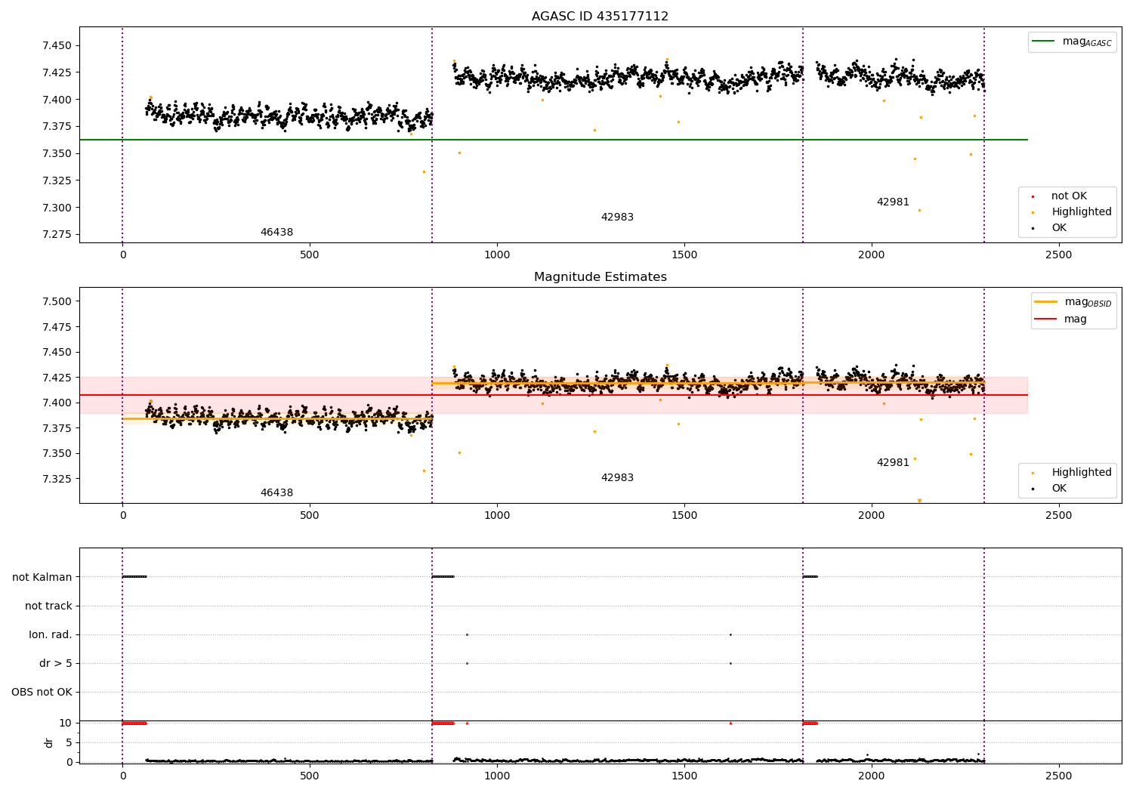This screenshot has height=793, width=1133.
Task: Click the title 'AGASC ID 435177112'
Action: click(x=600, y=17)
